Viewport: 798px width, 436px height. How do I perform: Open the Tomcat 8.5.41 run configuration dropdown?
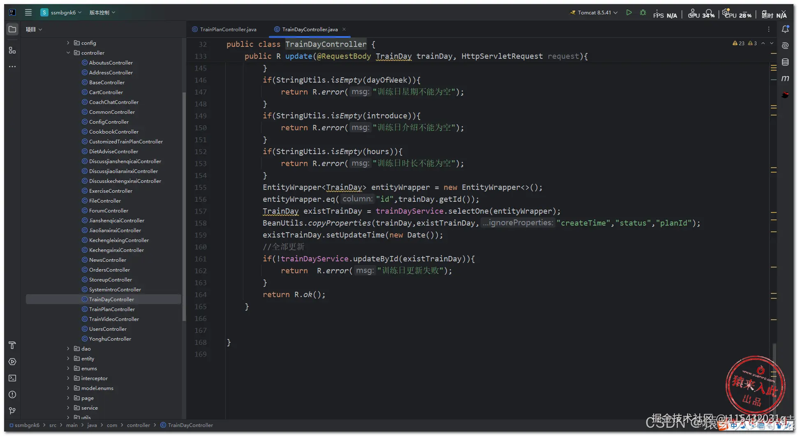tap(594, 12)
